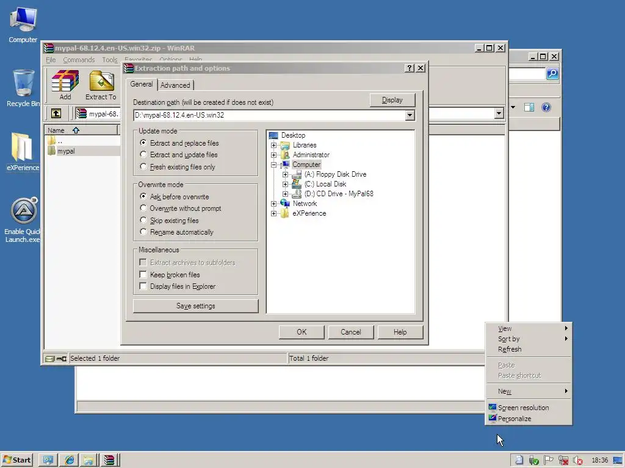Viewport: 625px width, 468px height.
Task: Toggle preview pane icon in Explorer window
Action: pos(529,107)
